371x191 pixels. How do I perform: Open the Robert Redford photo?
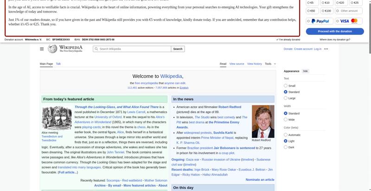263,121
